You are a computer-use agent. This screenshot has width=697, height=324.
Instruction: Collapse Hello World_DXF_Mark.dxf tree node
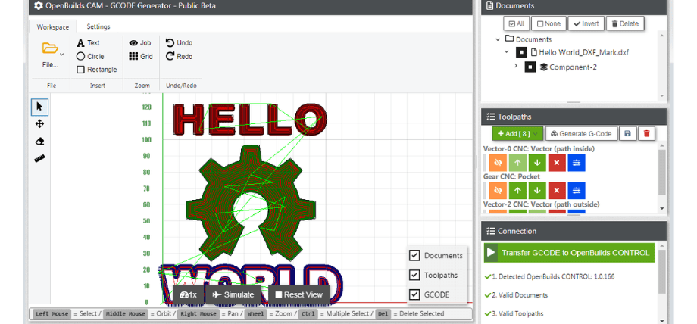point(507,52)
